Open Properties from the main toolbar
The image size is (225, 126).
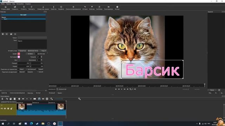pyautogui.click(x=53, y=7)
